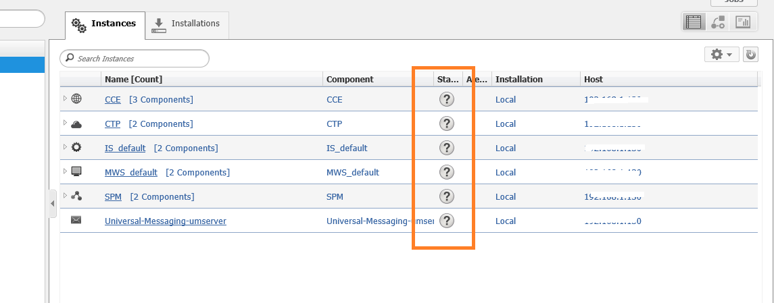This screenshot has height=303, width=774.
Task: Open the gear settings dropdown
Action: [721, 54]
